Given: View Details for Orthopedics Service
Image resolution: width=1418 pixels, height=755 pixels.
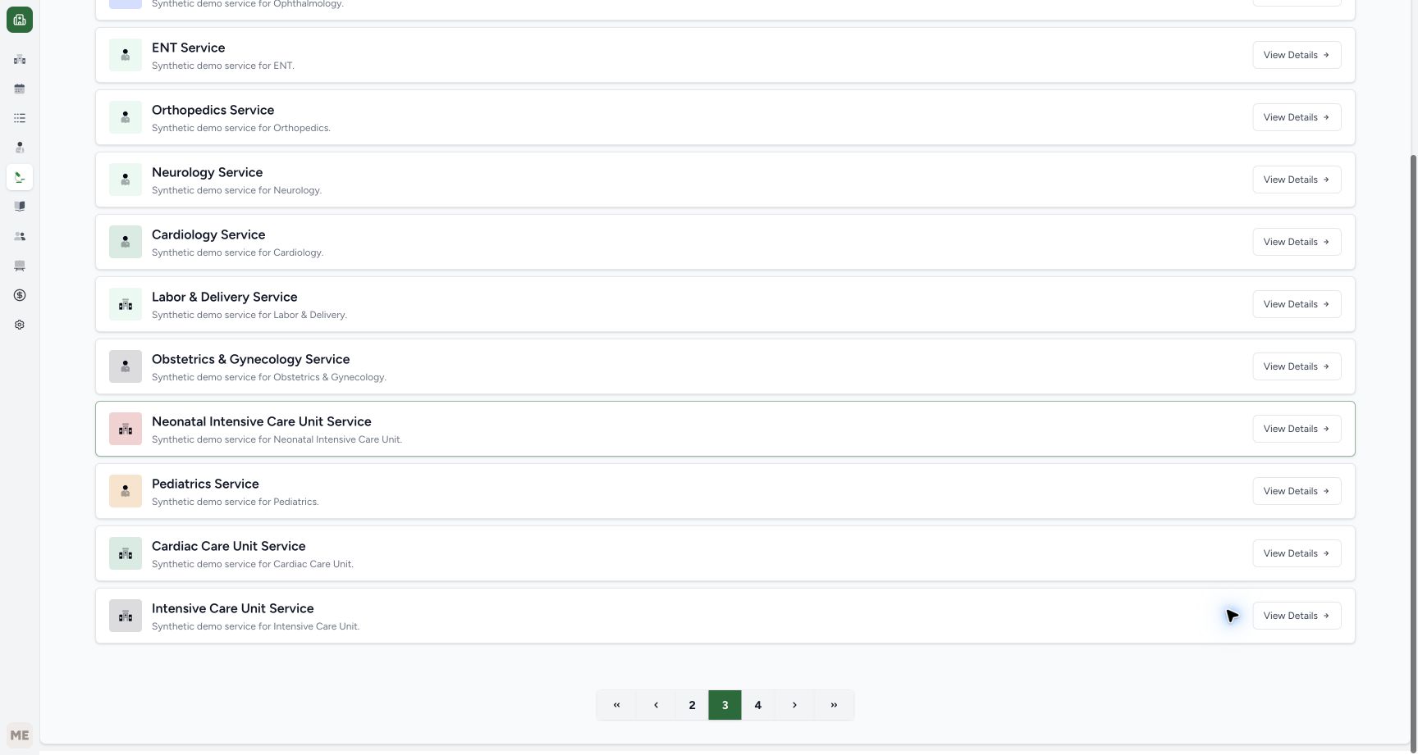Looking at the screenshot, I should [1297, 117].
